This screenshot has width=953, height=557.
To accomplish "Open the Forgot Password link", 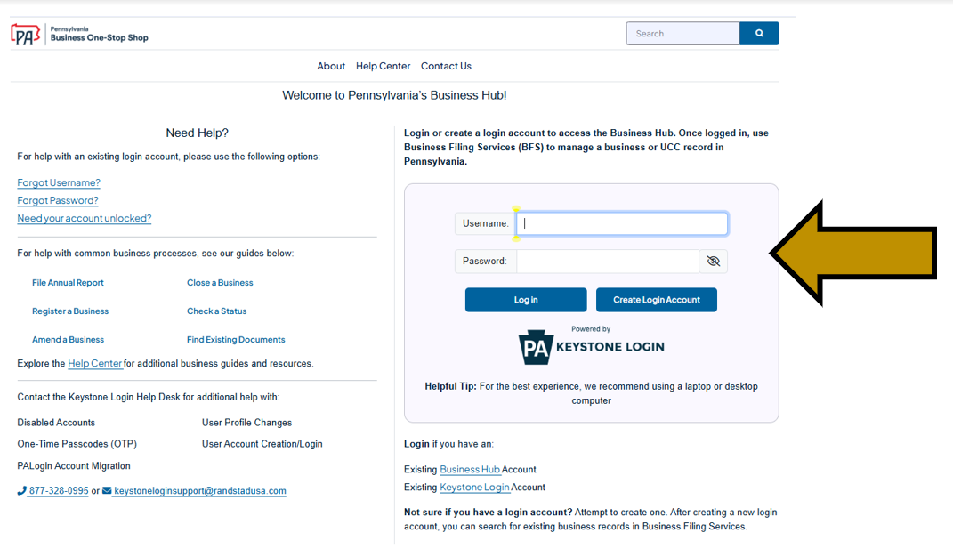I will click(57, 200).
